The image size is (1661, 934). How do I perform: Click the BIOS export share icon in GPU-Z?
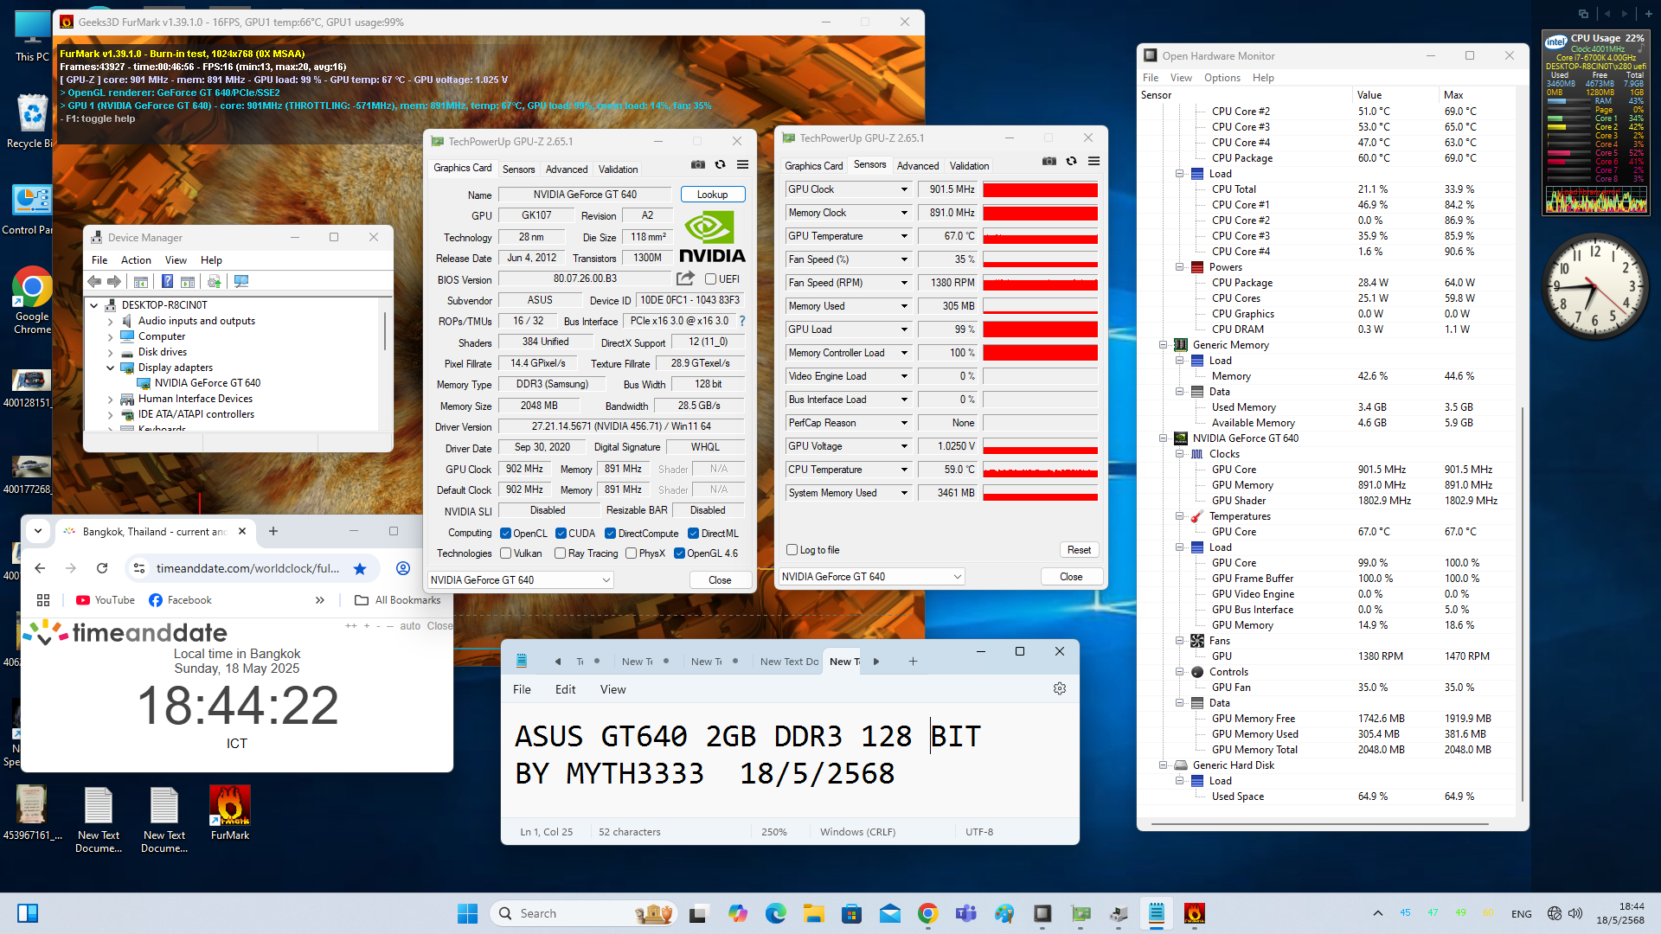pyautogui.click(x=685, y=278)
